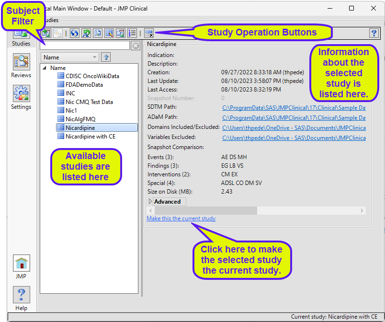The image size is (385, 322).
Task: Open the Name sort-by dropdown
Action: click(x=70, y=57)
